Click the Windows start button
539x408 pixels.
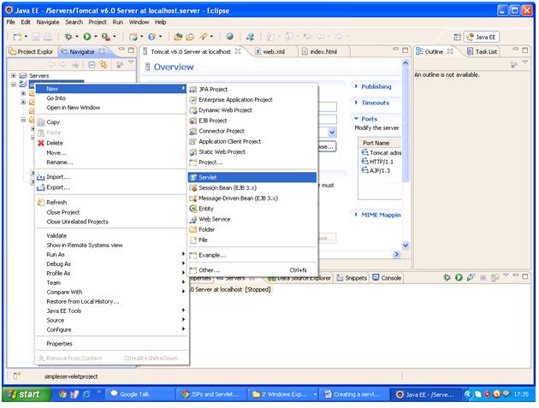click(27, 394)
